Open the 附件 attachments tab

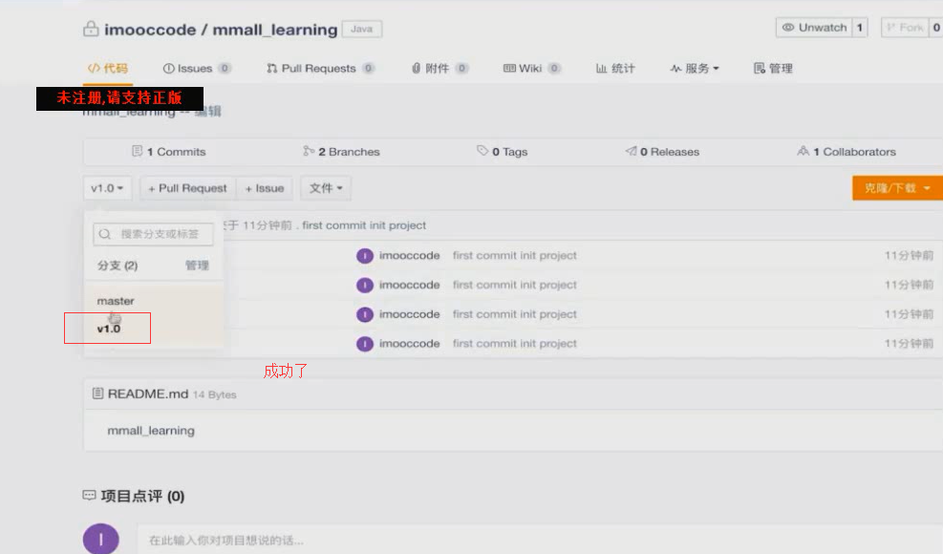[439, 69]
